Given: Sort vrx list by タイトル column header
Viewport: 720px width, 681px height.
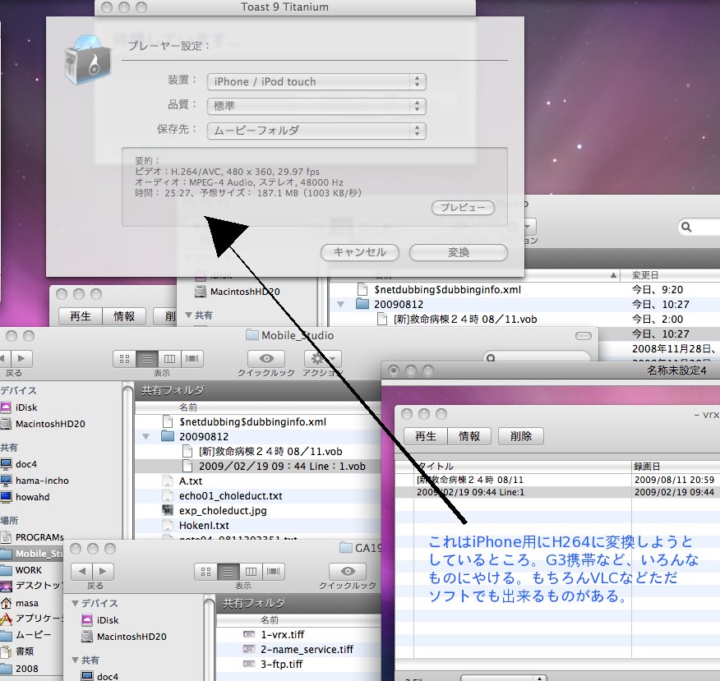Looking at the screenshot, I should click(523, 467).
